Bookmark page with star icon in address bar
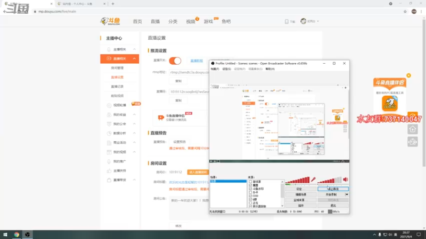 point(405,11)
